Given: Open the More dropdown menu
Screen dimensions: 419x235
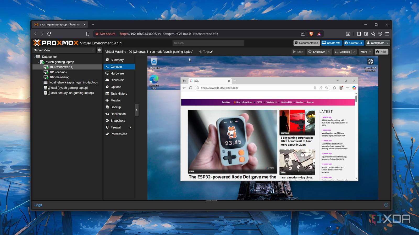Looking at the screenshot, I should (x=366, y=52).
